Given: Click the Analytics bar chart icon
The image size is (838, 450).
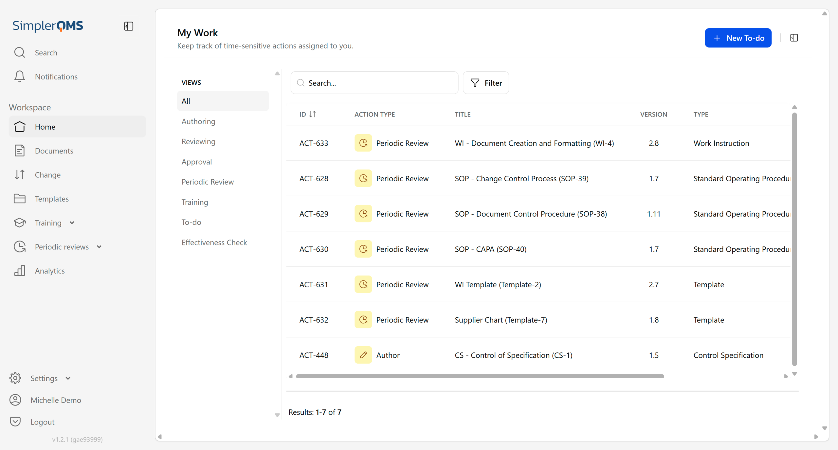Looking at the screenshot, I should (20, 271).
